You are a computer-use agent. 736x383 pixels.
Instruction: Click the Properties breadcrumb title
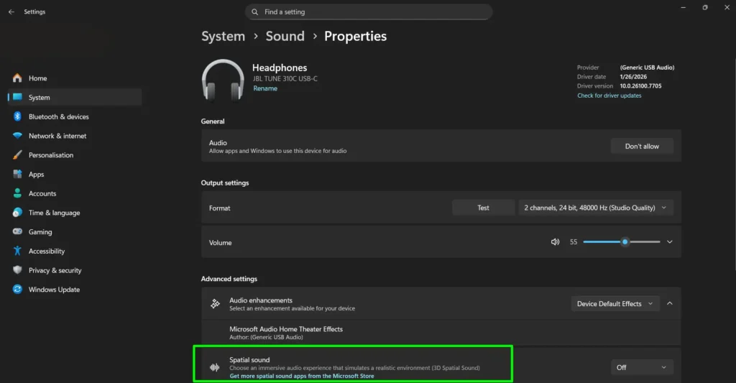[355, 36]
